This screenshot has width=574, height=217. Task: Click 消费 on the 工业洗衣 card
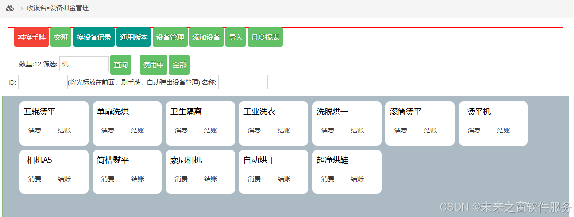254,130
